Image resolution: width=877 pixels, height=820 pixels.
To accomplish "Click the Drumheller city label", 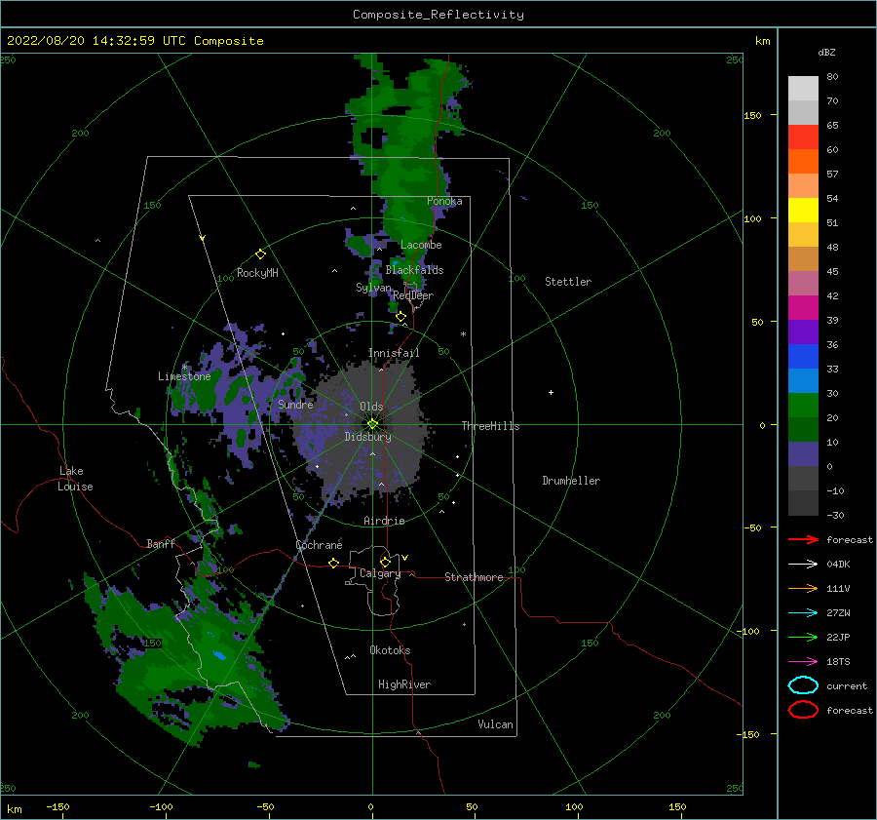I will [571, 481].
